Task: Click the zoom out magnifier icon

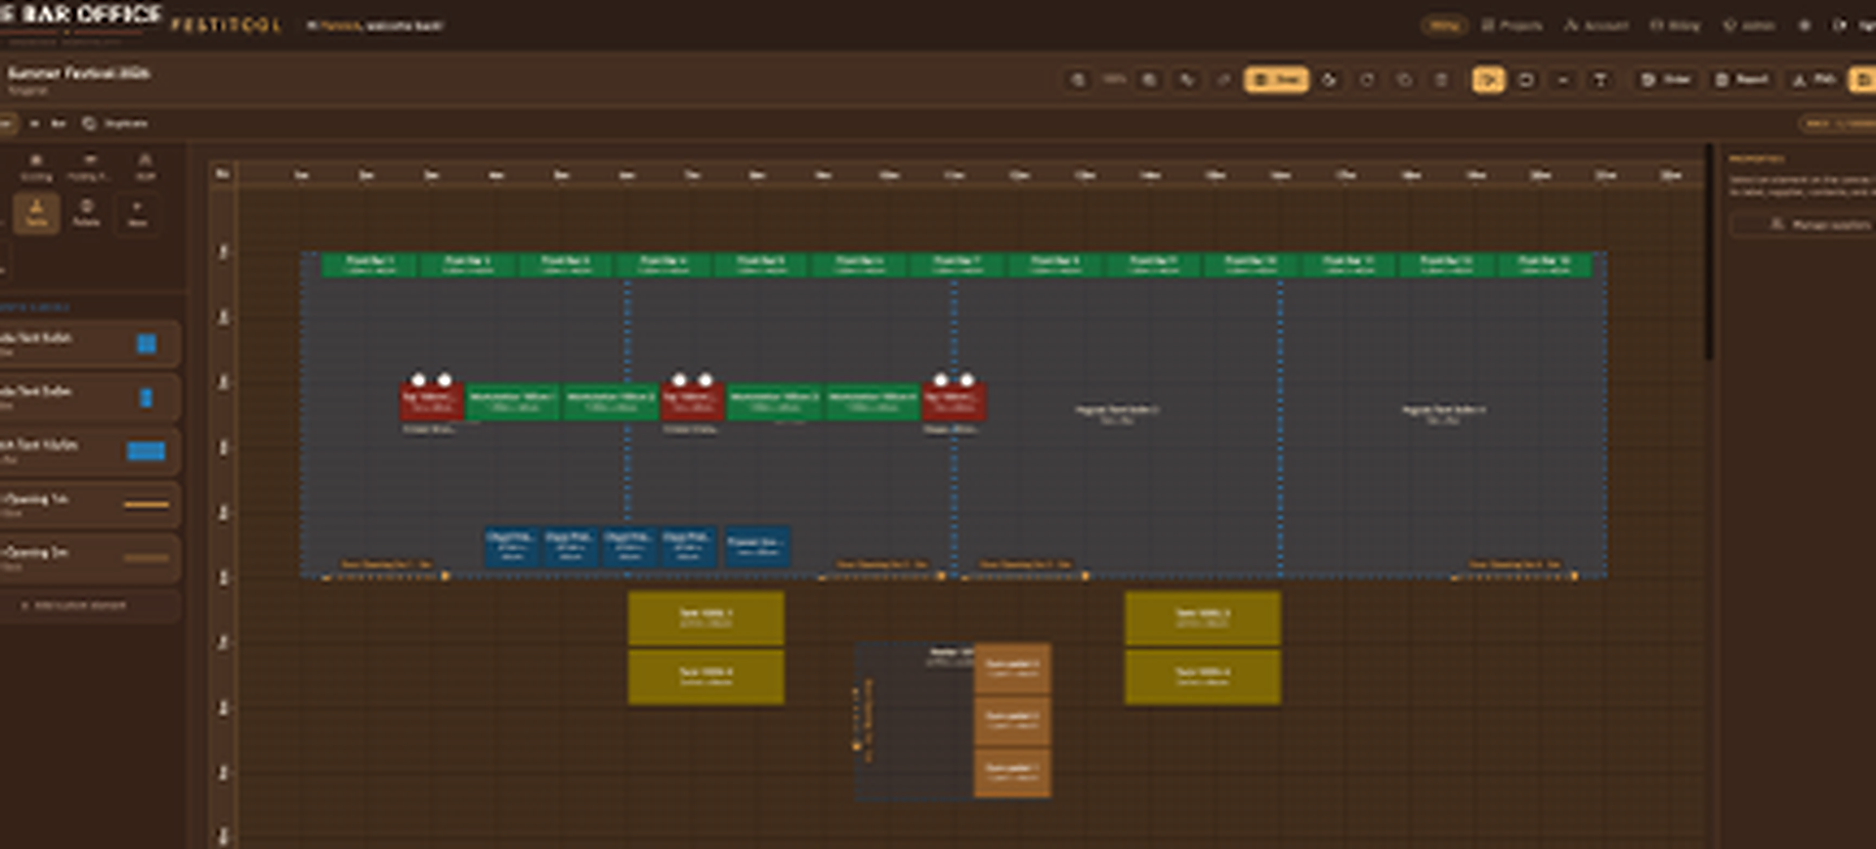Action: click(1078, 80)
